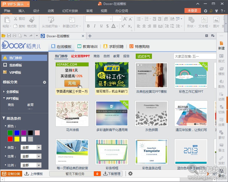Select the 商务 category link

[x=97, y=56]
